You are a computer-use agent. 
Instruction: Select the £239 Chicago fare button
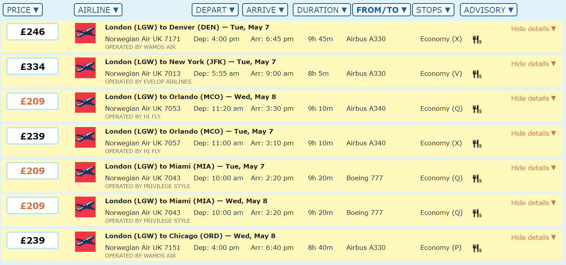(33, 241)
